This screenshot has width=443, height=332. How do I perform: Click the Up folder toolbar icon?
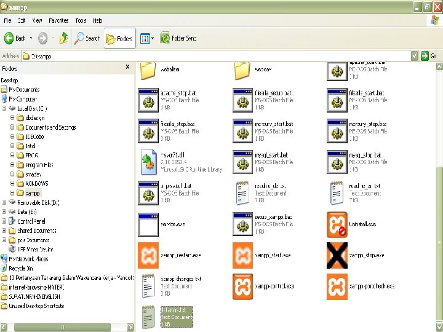pyautogui.click(x=63, y=38)
